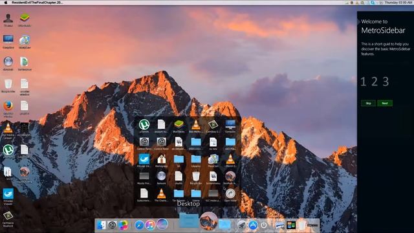Open the blue viewer app in Desktop stack
This screenshot has height=233, width=414.
click(144, 159)
